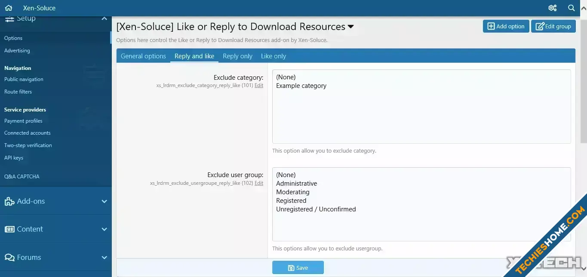The height and width of the screenshot is (277, 587).
Task: Open Two-step verification settings
Action: click(x=28, y=145)
